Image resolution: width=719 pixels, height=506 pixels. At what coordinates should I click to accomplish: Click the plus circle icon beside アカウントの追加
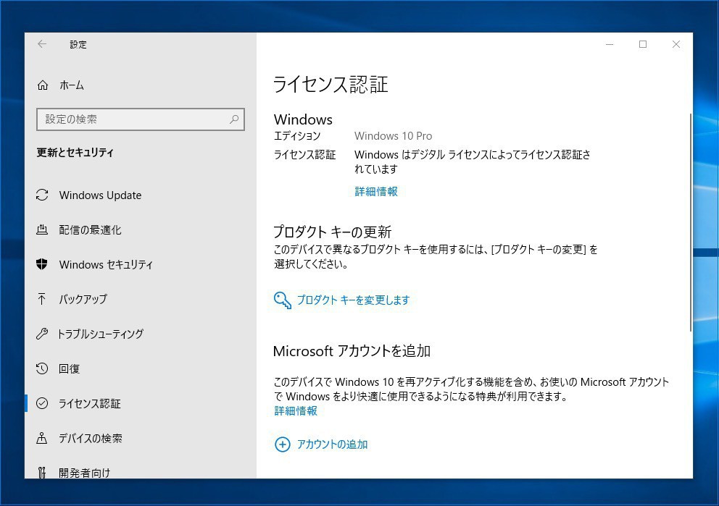[x=282, y=444]
